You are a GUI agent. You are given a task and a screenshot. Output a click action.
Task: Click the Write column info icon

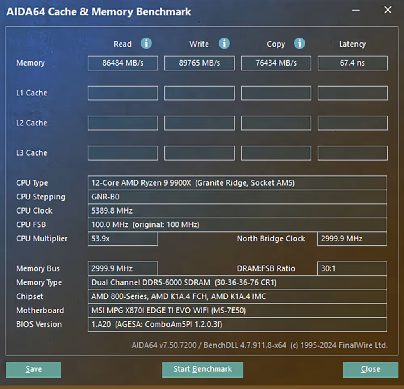point(224,44)
